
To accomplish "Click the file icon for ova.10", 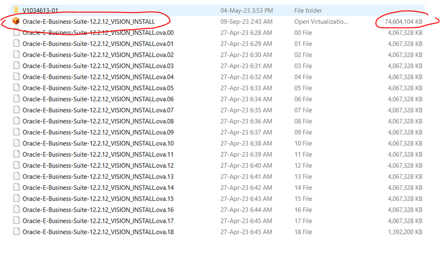I will coord(17,143).
